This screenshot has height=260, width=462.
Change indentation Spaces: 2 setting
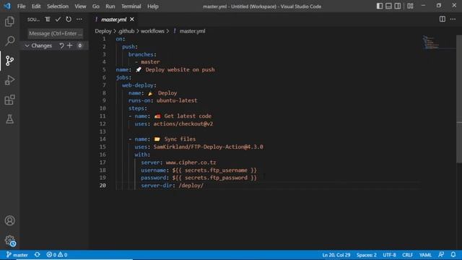pyautogui.click(x=366, y=255)
